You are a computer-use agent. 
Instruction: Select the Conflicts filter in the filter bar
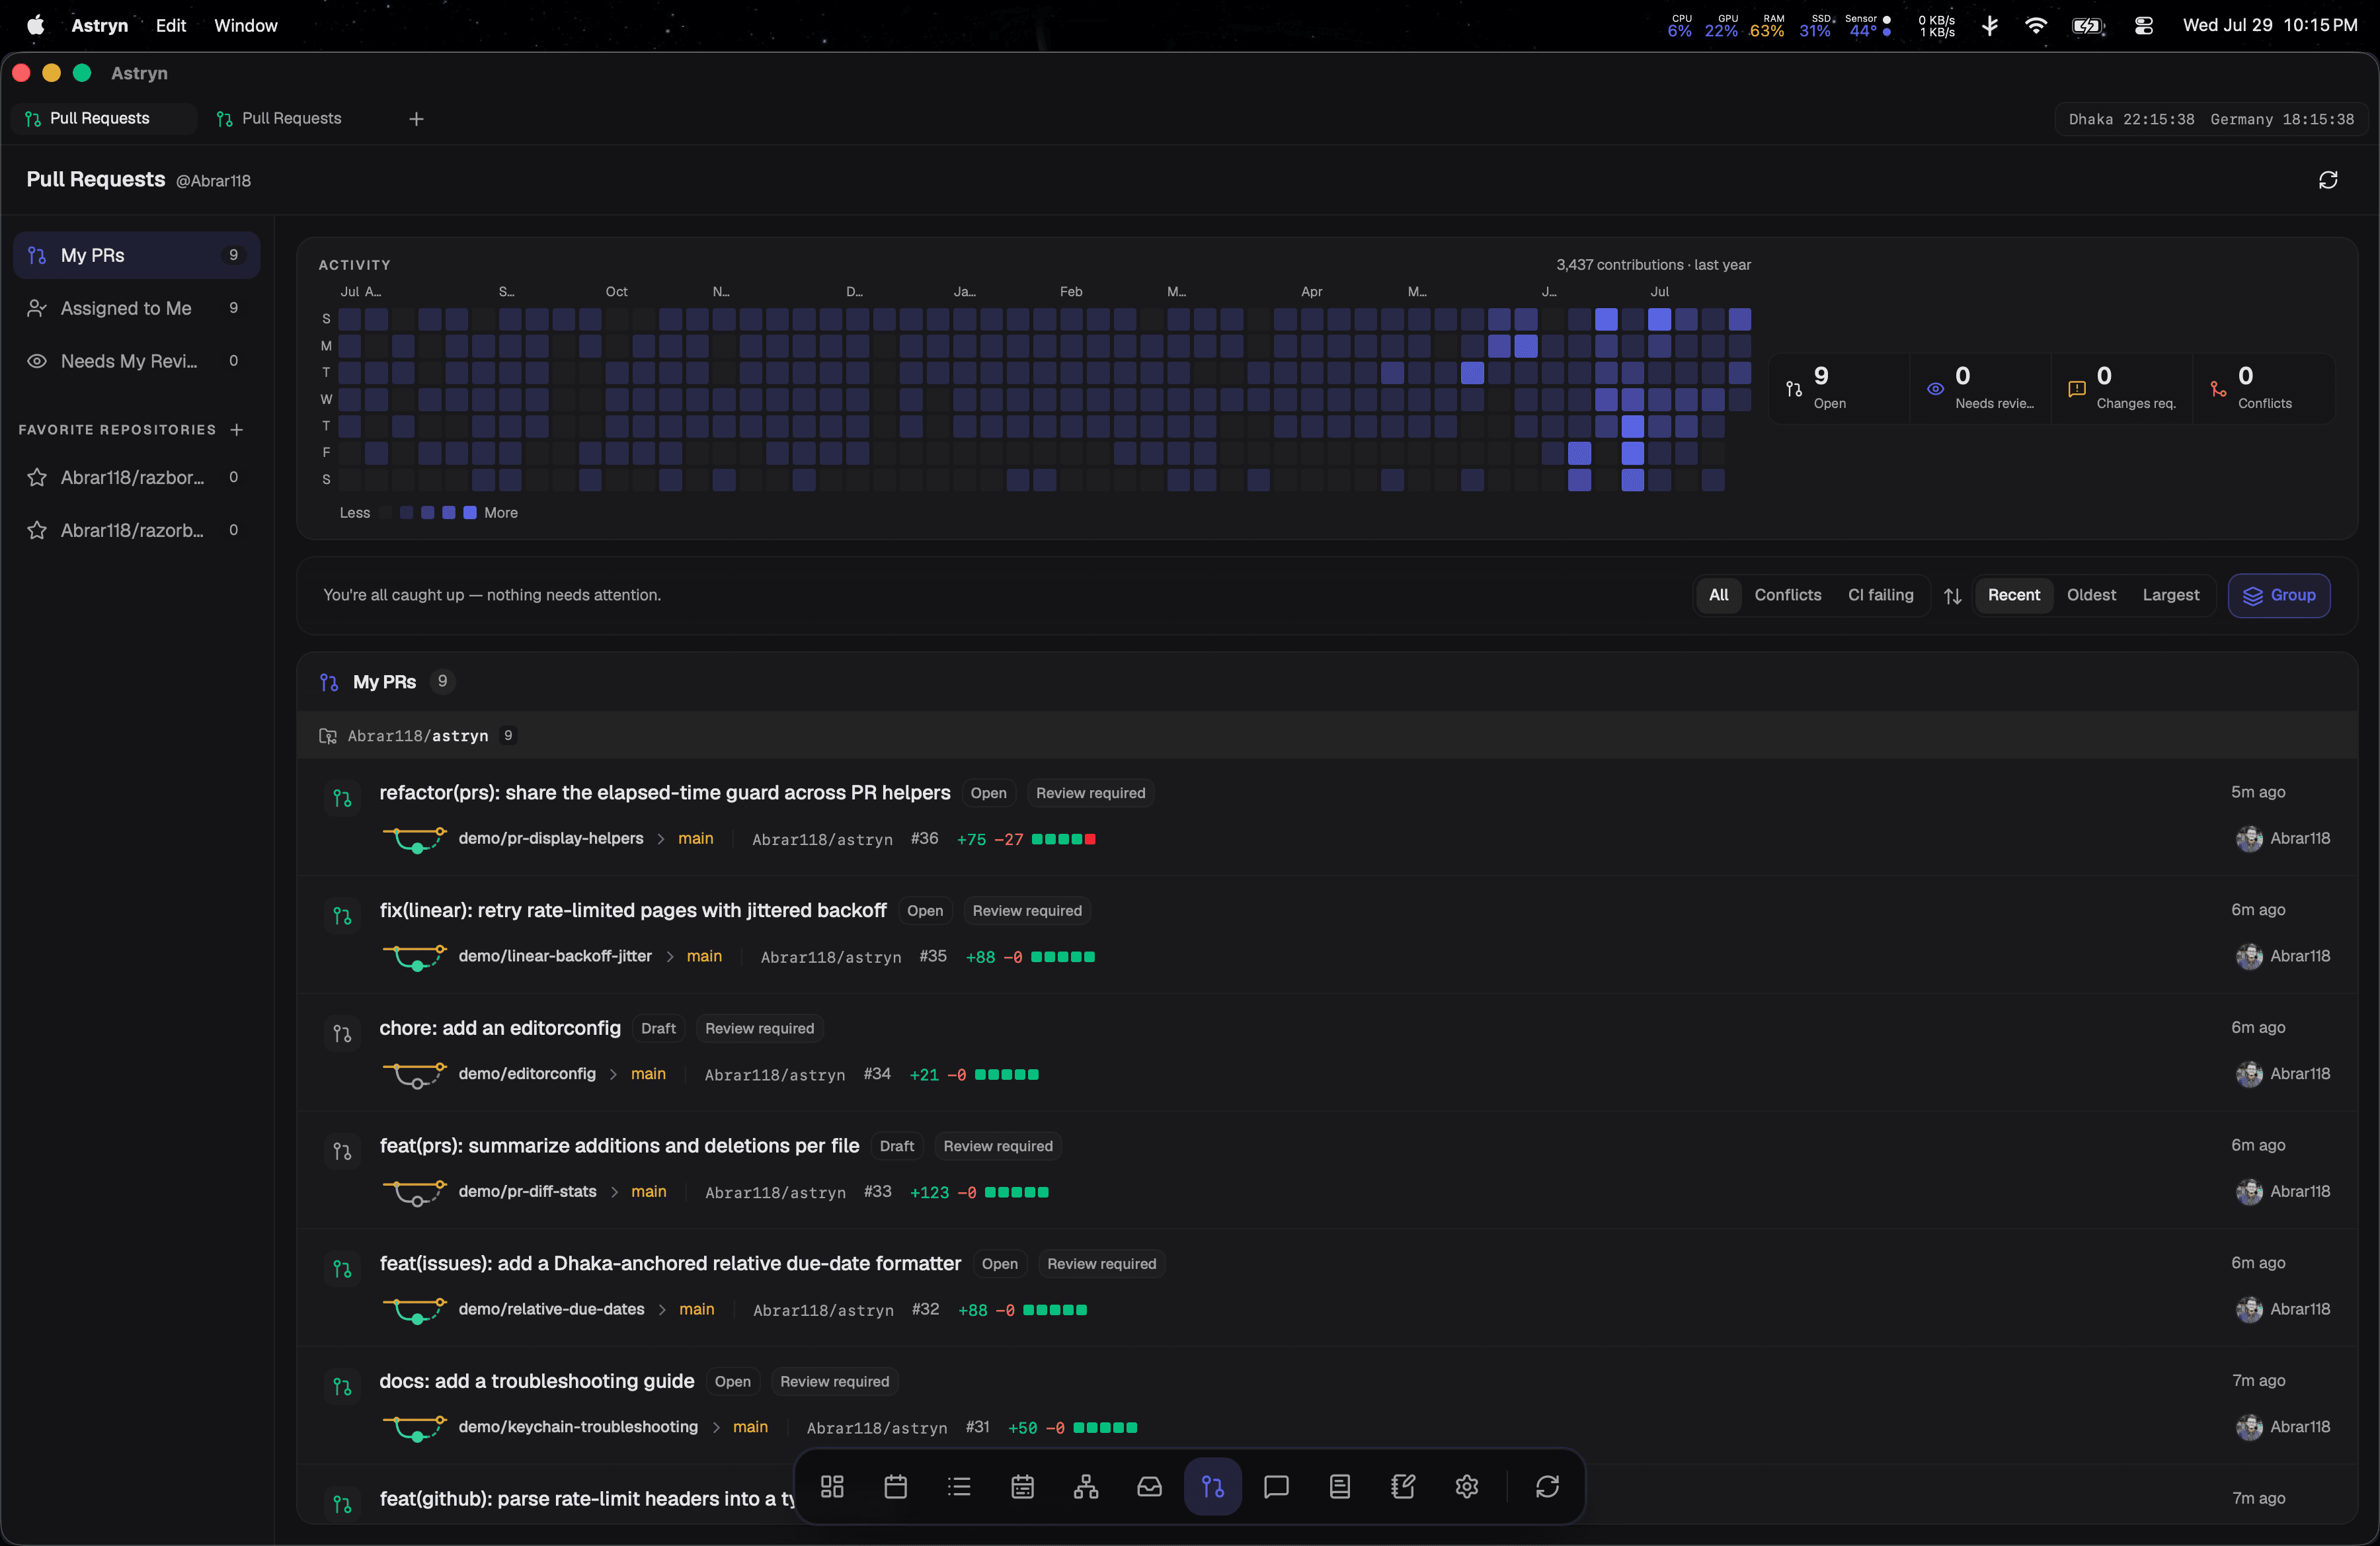[1788, 596]
